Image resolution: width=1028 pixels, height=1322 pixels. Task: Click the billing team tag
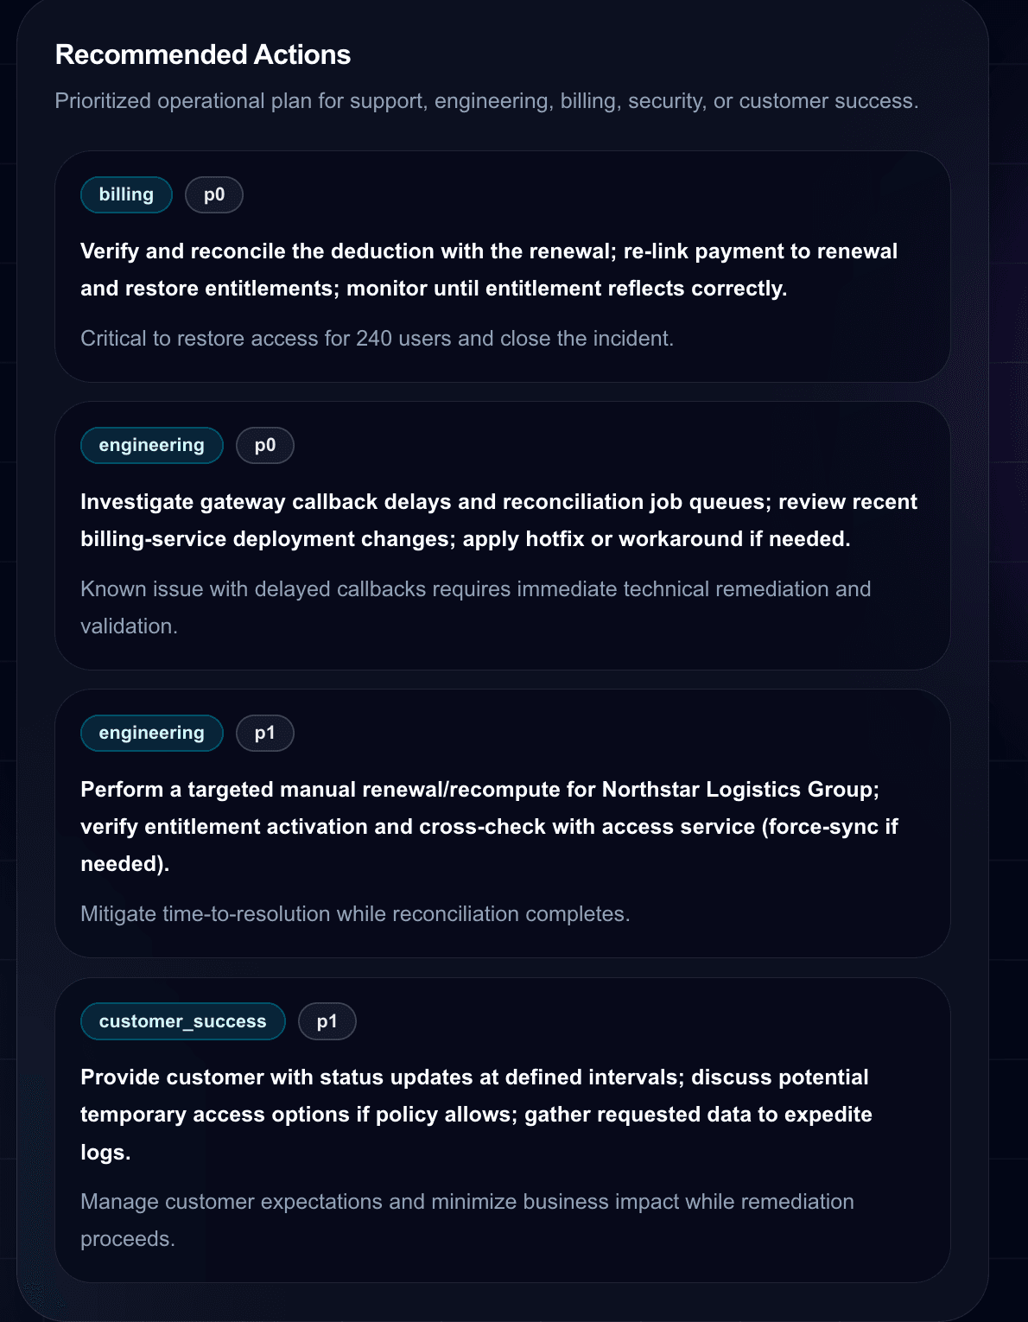(x=126, y=194)
